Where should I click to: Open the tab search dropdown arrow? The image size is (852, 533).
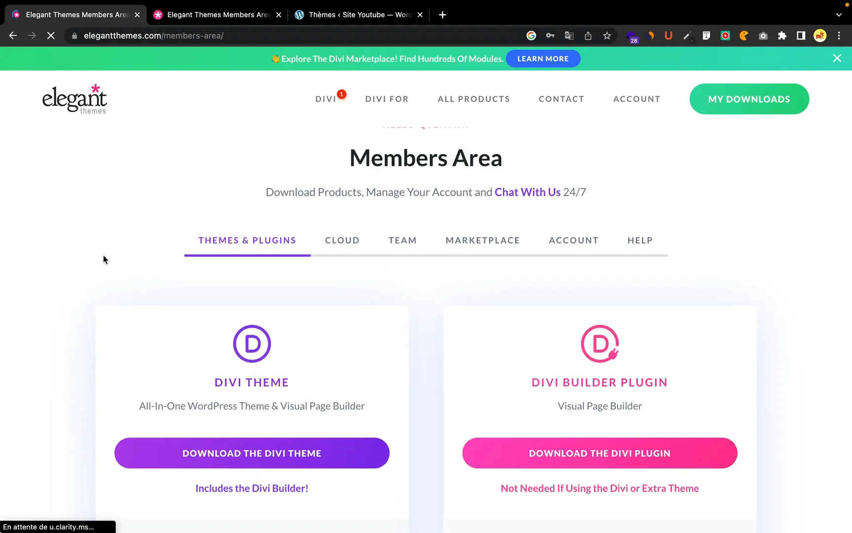839,15
